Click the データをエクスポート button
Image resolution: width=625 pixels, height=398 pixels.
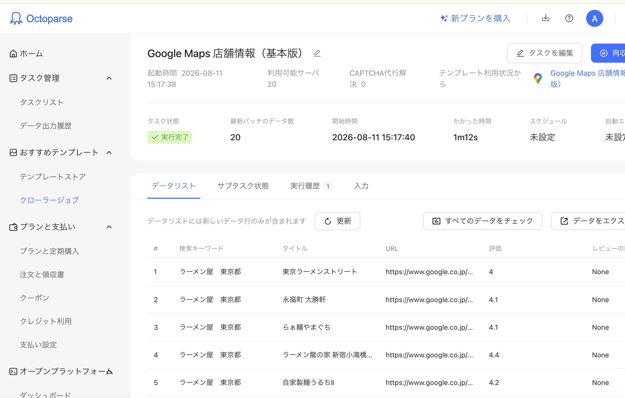click(x=588, y=221)
